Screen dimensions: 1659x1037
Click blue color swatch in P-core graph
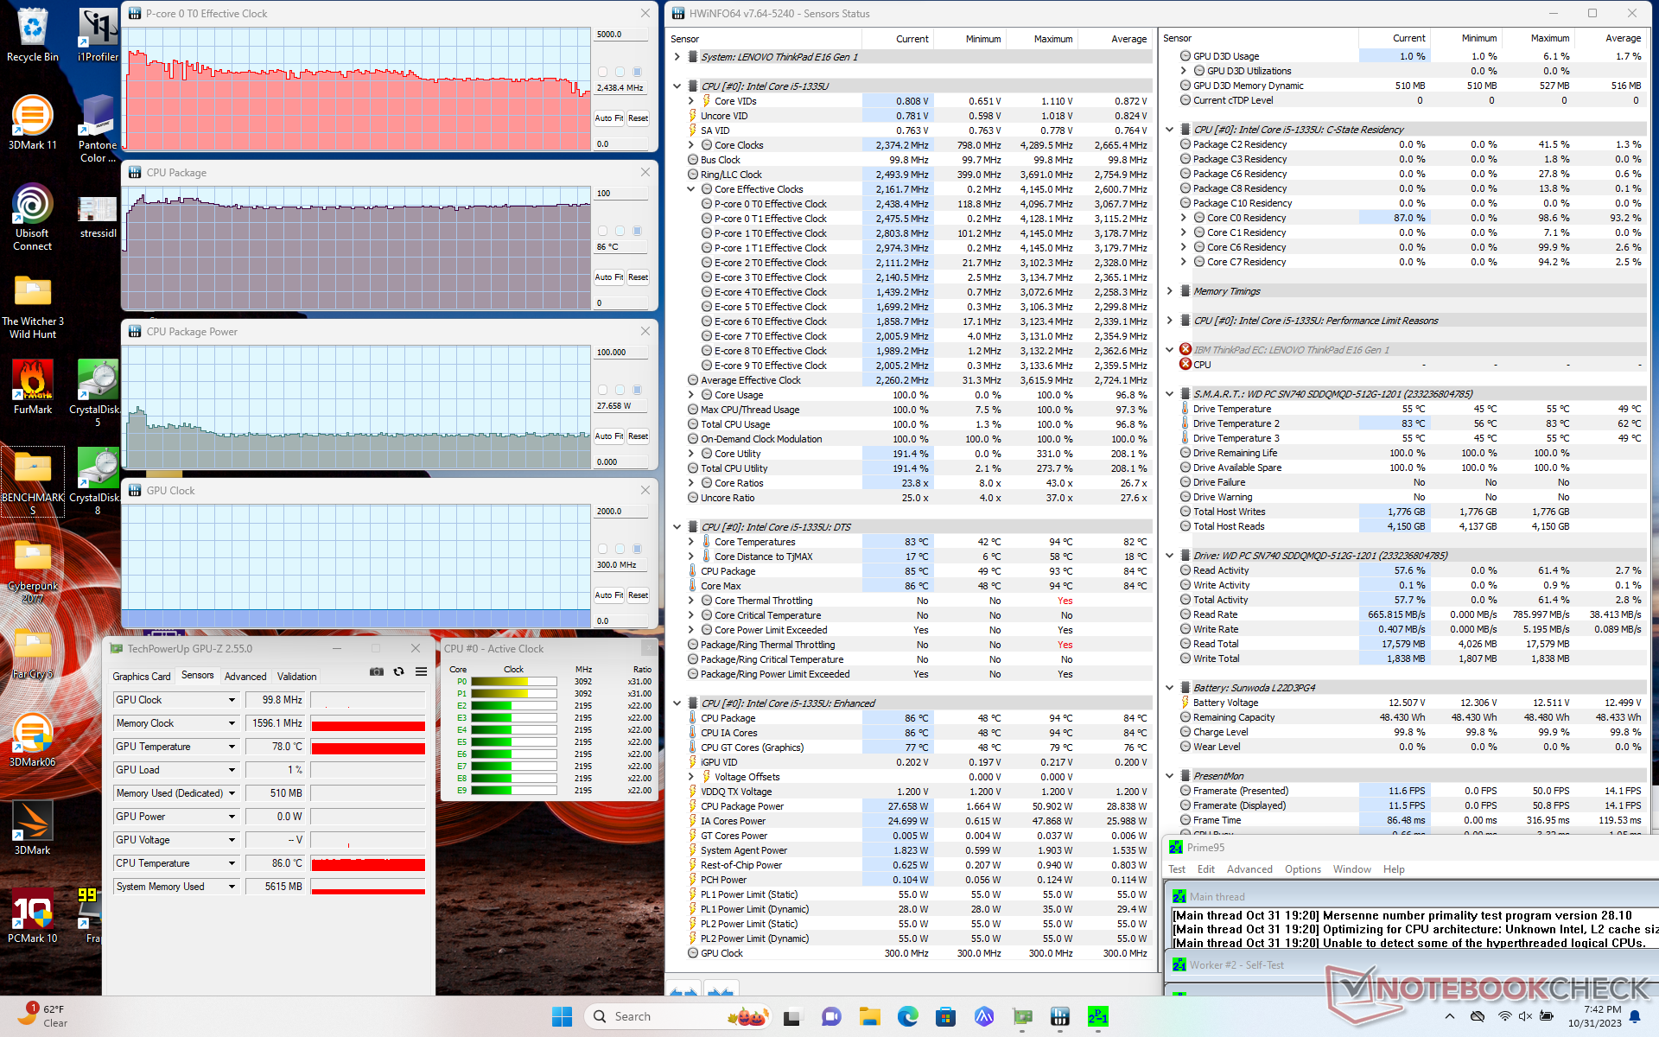pos(638,72)
